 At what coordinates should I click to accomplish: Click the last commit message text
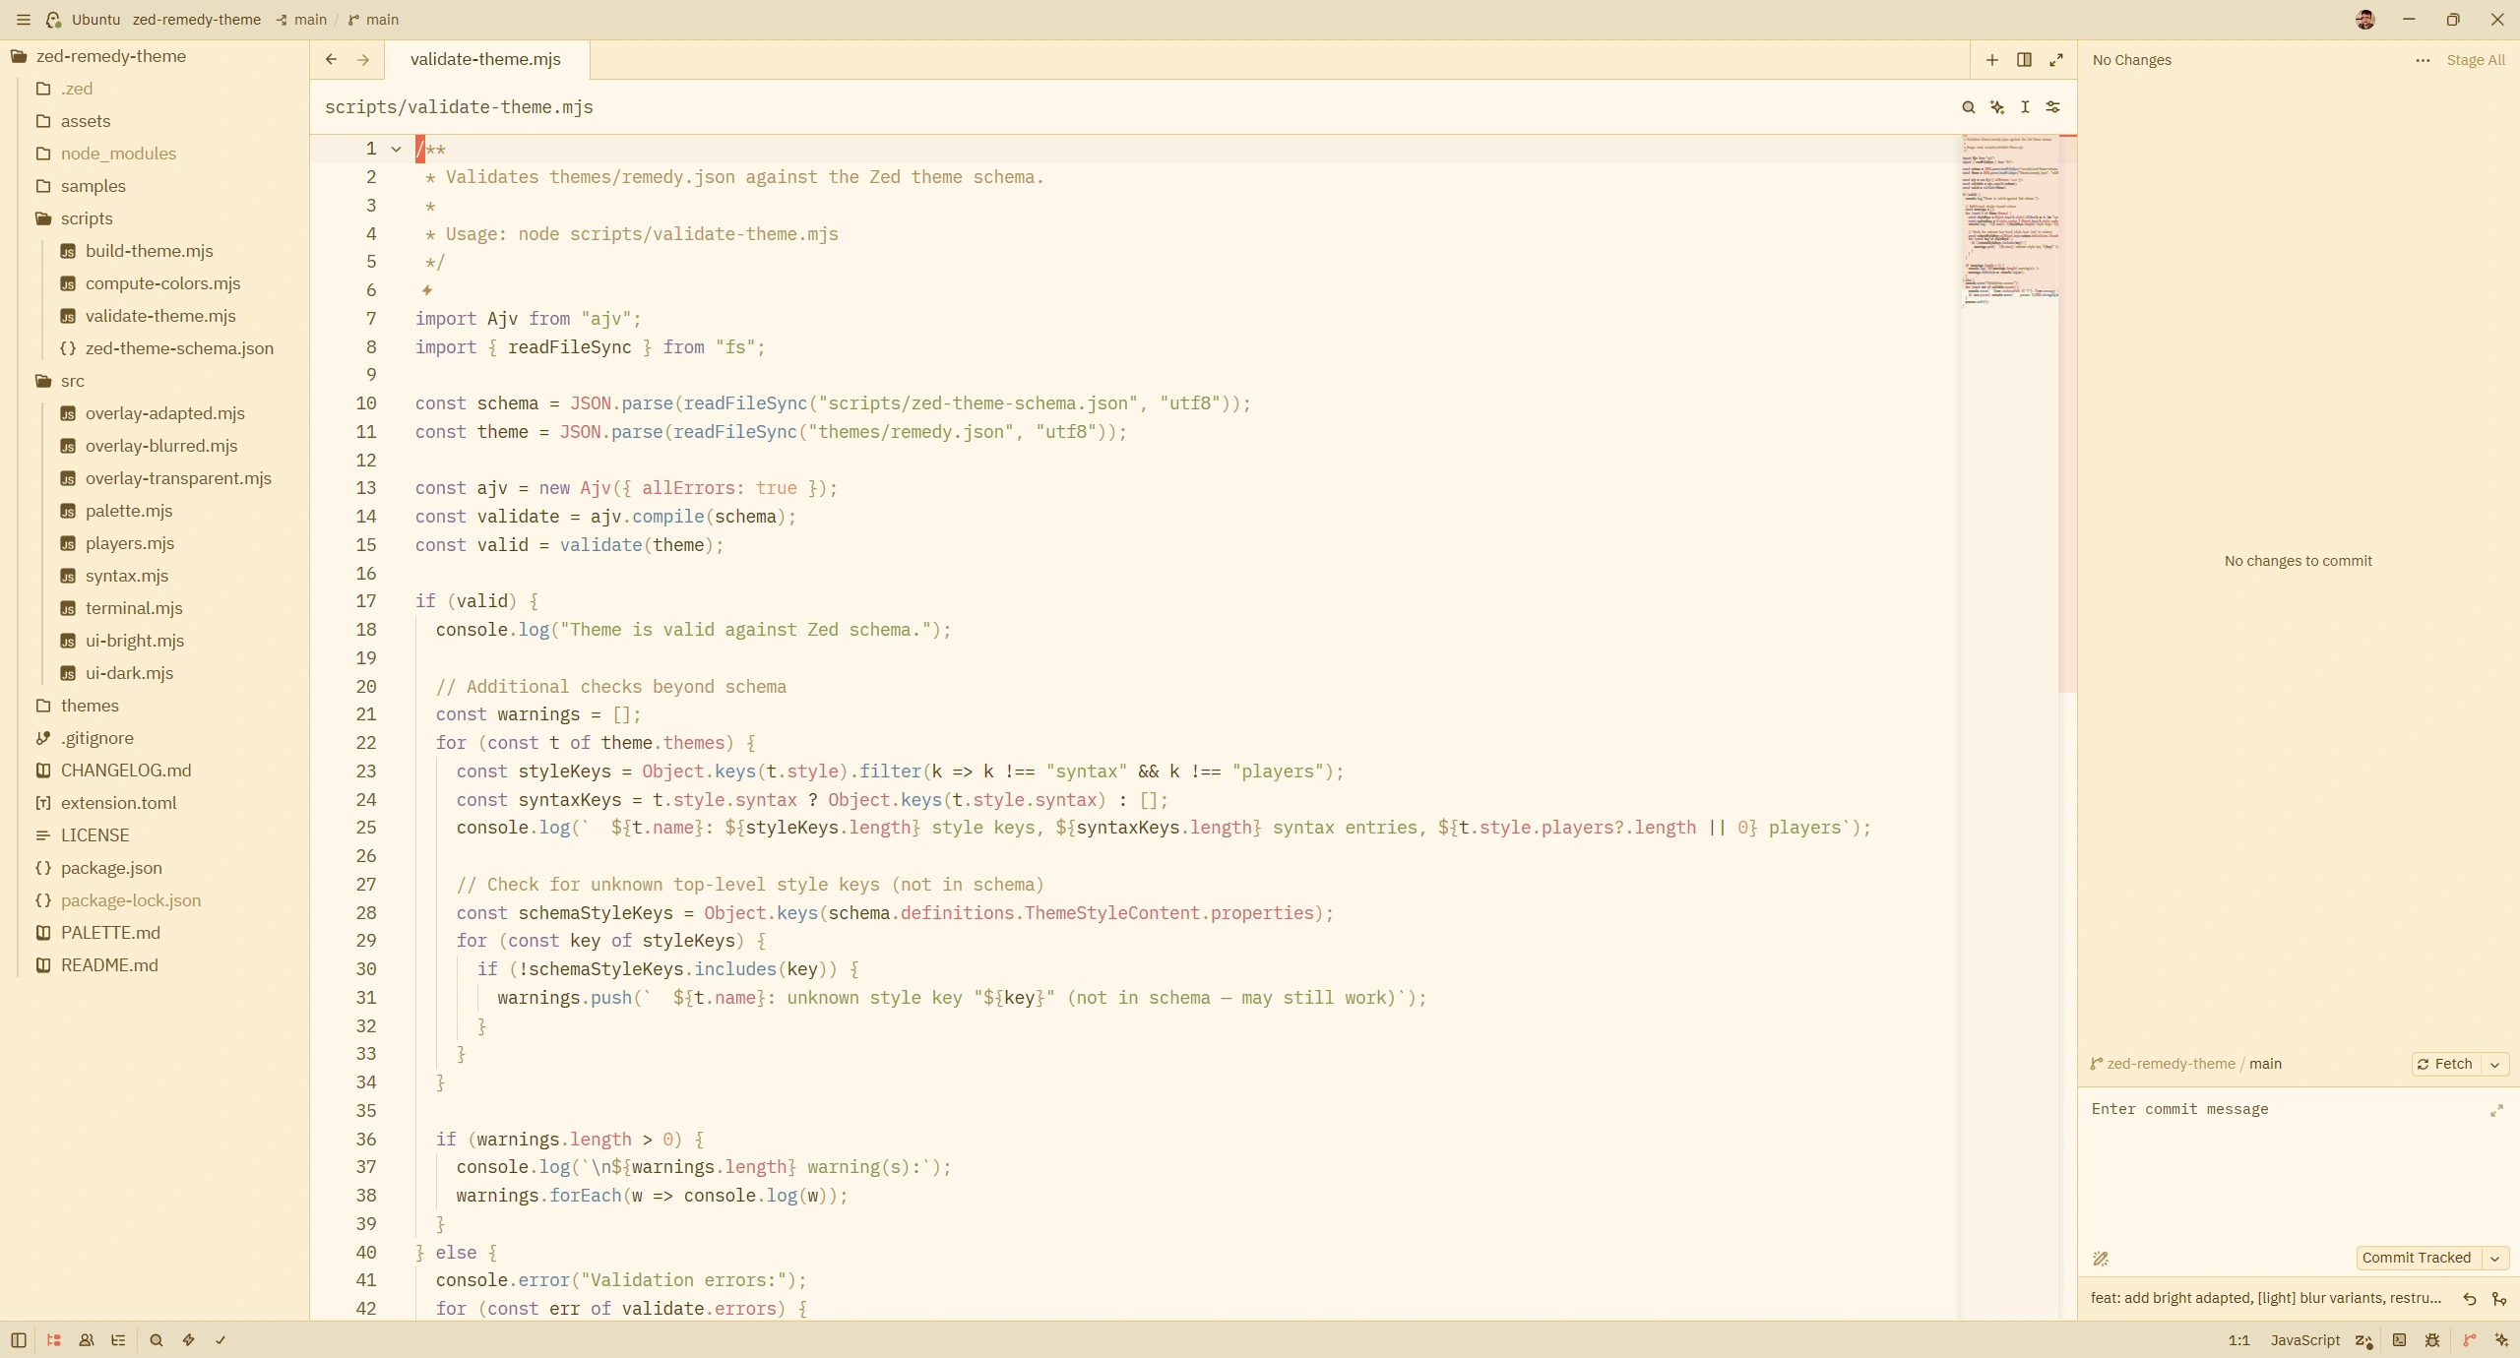(x=2266, y=1299)
